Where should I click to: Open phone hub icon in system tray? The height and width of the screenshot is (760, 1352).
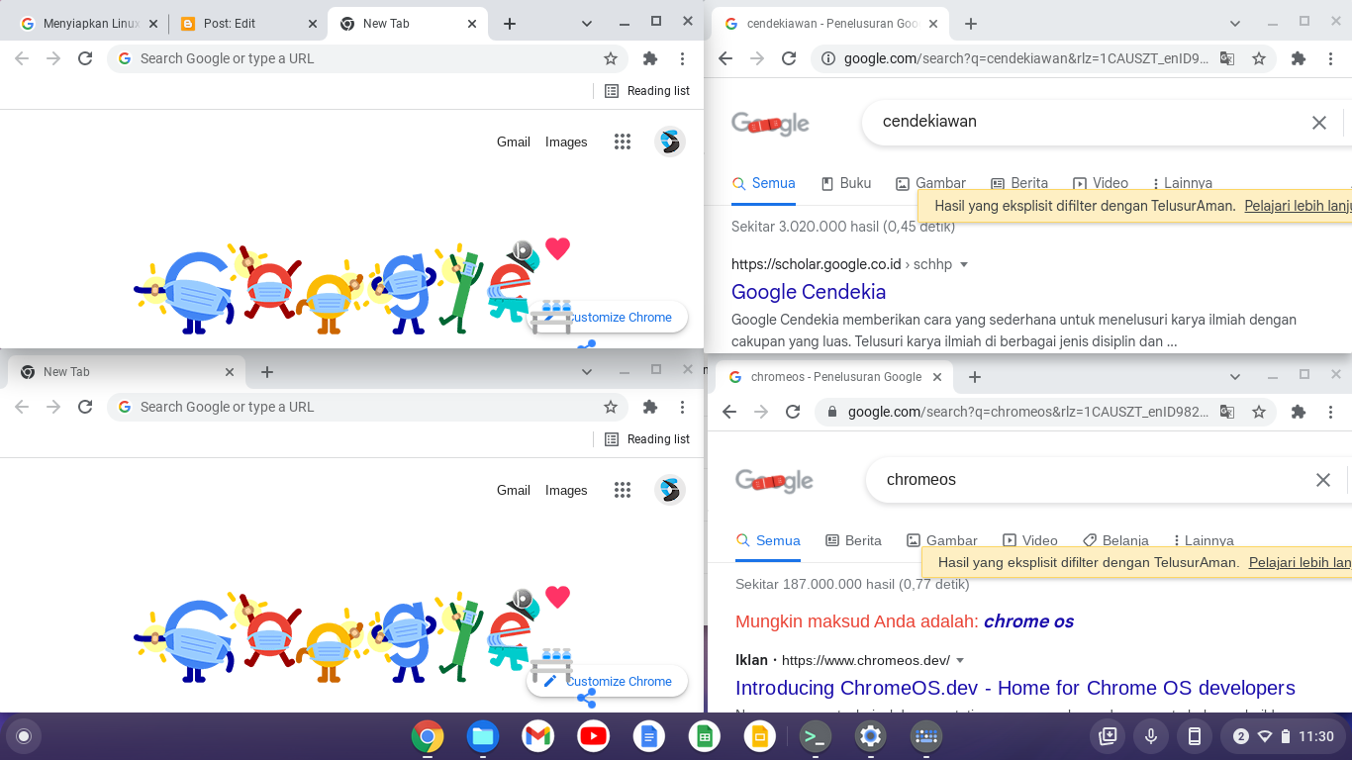(x=1195, y=736)
